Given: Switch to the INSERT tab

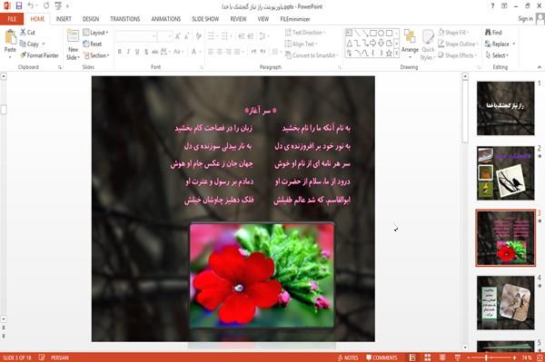Looking at the screenshot, I should point(64,19).
